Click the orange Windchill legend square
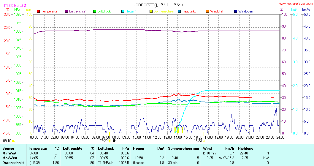Viewport: 314px width, 166px height. coord(207,11)
